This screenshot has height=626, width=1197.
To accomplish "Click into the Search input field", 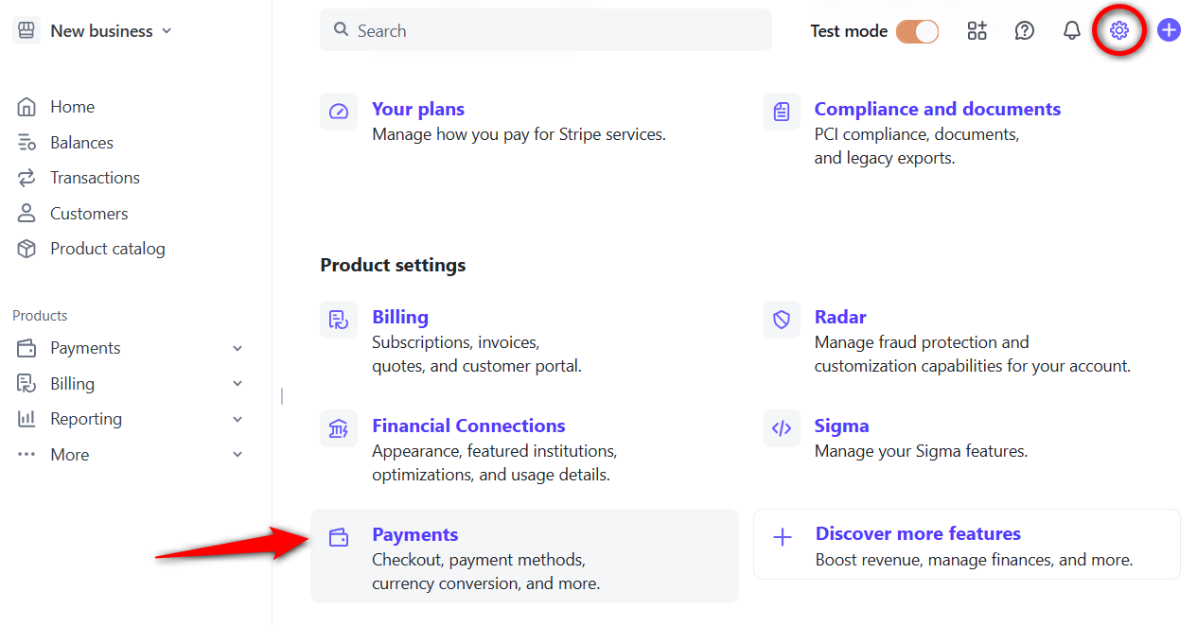I will pyautogui.click(x=546, y=30).
